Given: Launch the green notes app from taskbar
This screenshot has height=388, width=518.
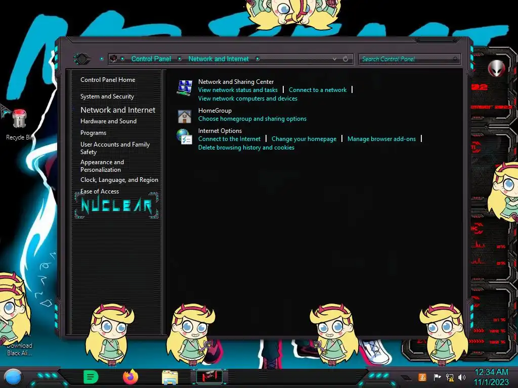Looking at the screenshot, I should (91, 377).
